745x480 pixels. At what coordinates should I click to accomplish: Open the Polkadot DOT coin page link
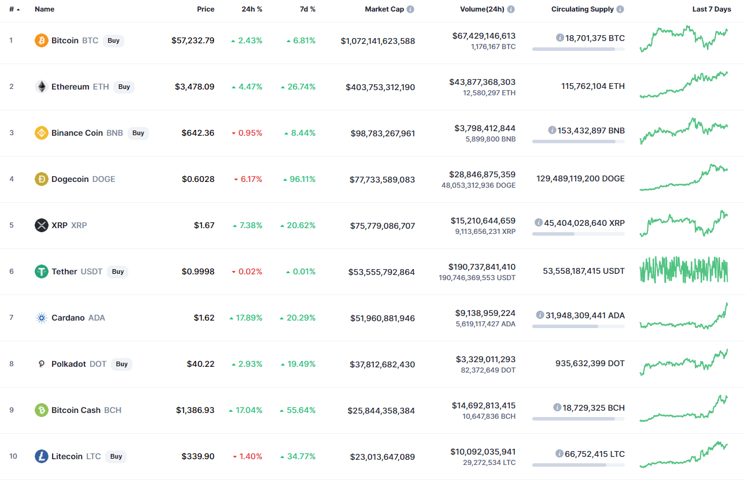point(79,364)
